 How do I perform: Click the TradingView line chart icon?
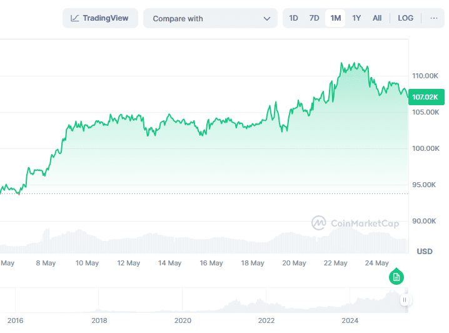pyautogui.click(x=75, y=18)
